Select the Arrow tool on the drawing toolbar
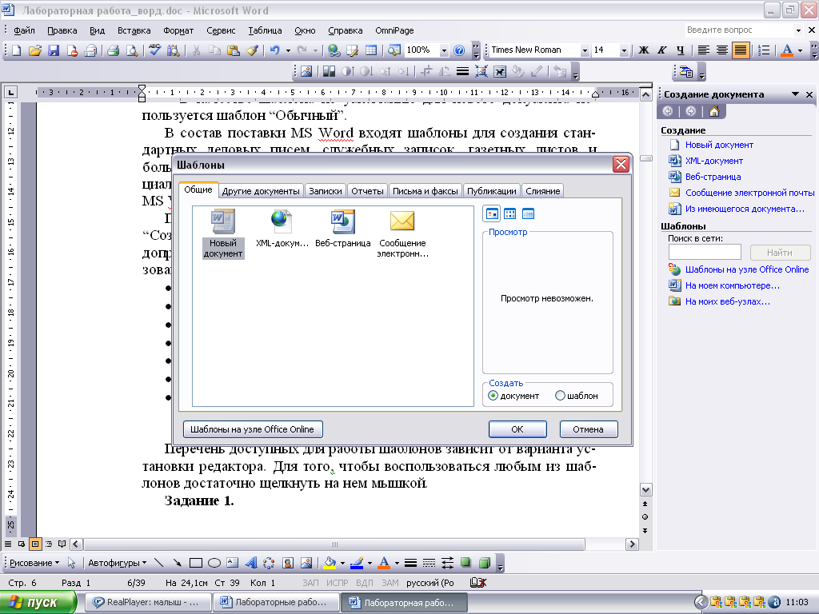Image resolution: width=819 pixels, height=614 pixels. point(177,563)
